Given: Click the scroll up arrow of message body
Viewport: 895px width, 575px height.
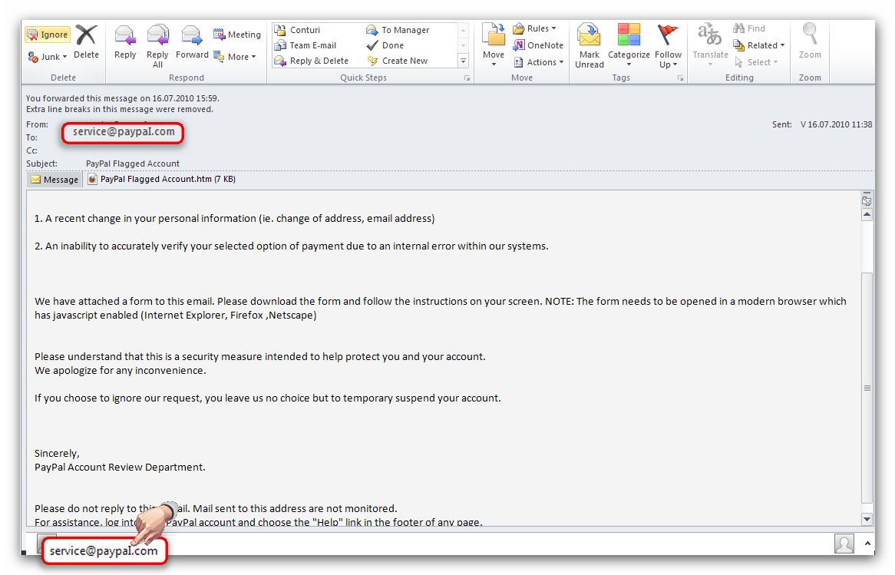Looking at the screenshot, I should point(867,215).
